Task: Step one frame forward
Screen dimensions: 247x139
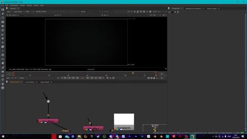Action: pos(92,78)
